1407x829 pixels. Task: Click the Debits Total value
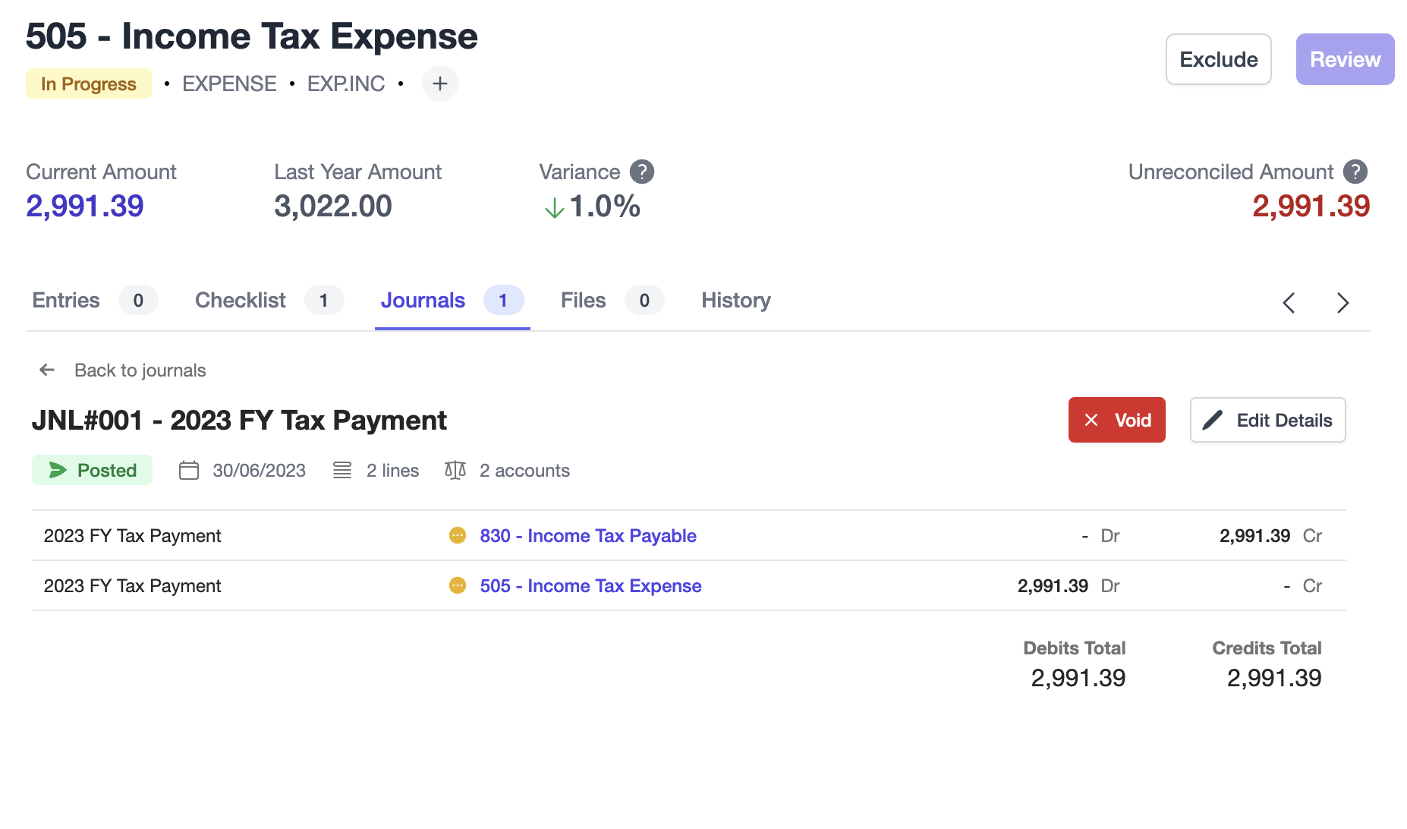coord(1078,677)
